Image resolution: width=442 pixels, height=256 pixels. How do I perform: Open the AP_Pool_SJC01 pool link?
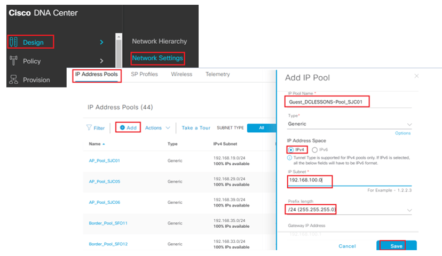pyautogui.click(x=104, y=161)
